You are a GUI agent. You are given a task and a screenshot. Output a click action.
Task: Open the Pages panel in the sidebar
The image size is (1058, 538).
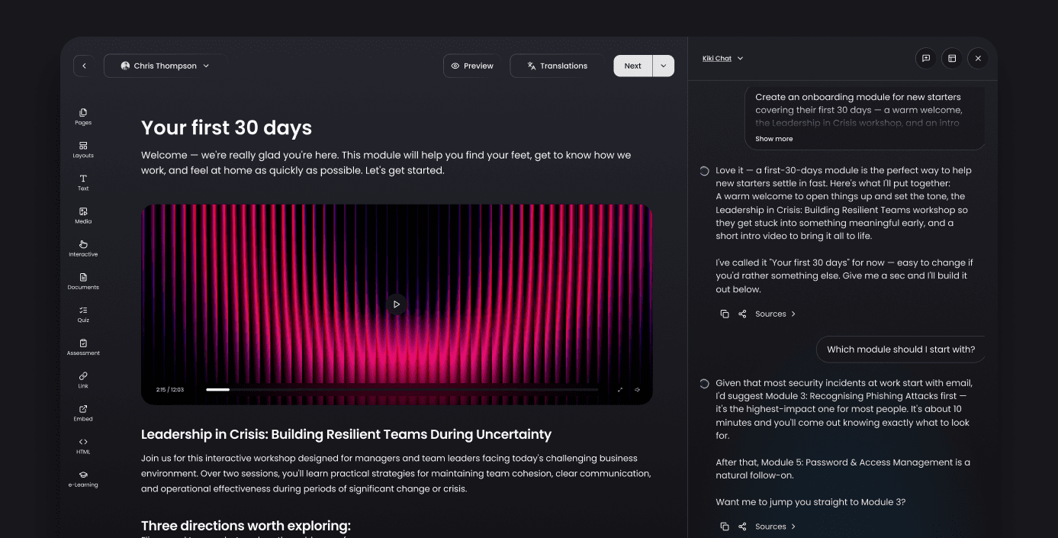tap(83, 116)
